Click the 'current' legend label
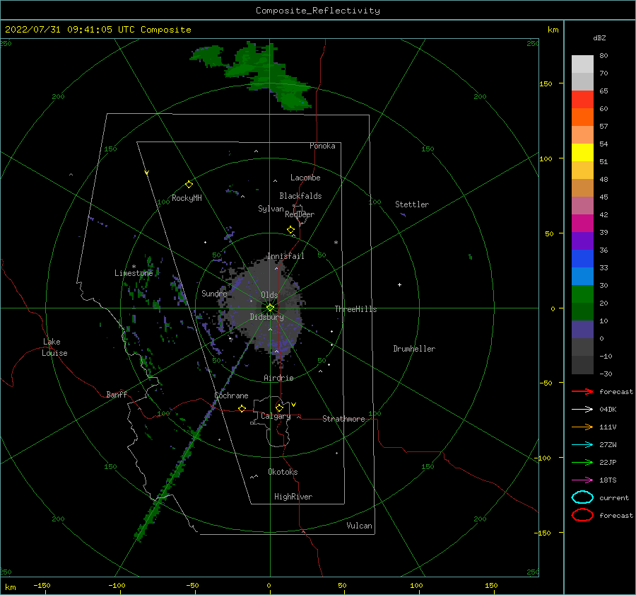The height and width of the screenshot is (595, 636). tap(614, 497)
